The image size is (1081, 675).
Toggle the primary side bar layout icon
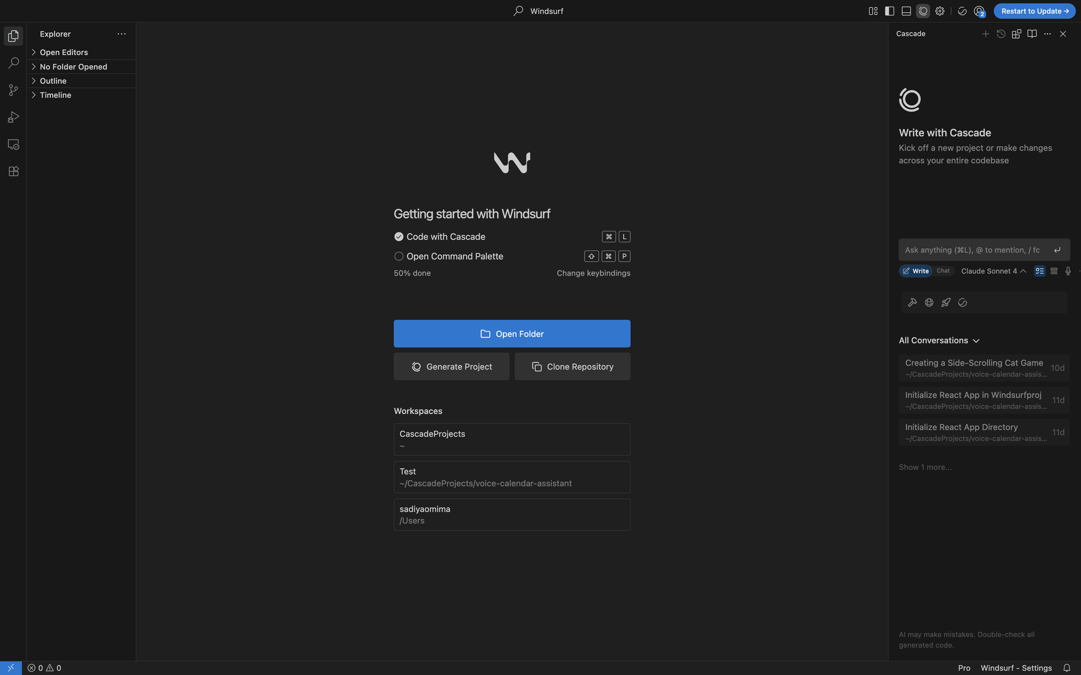click(889, 11)
